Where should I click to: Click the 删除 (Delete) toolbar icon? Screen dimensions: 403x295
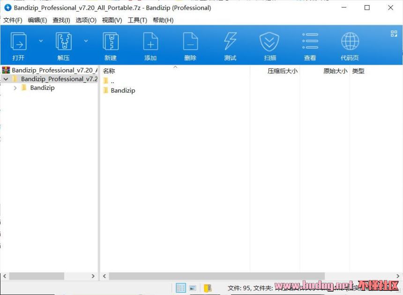[190, 46]
